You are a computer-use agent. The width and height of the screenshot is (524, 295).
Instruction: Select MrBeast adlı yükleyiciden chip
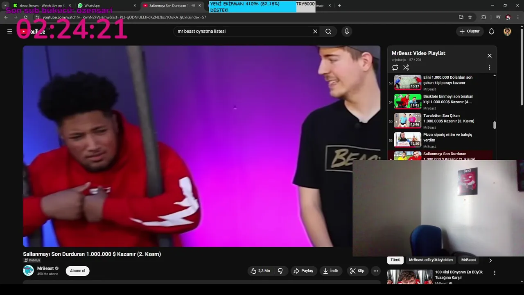[431, 260]
